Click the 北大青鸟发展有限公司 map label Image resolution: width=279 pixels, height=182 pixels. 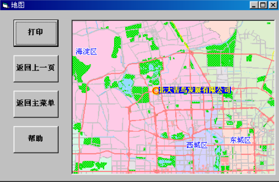195,90
